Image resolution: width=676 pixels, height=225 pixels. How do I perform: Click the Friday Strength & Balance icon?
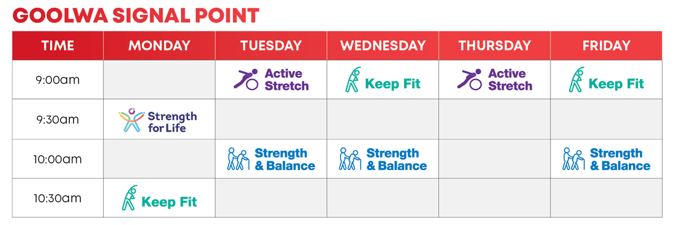(574, 159)
